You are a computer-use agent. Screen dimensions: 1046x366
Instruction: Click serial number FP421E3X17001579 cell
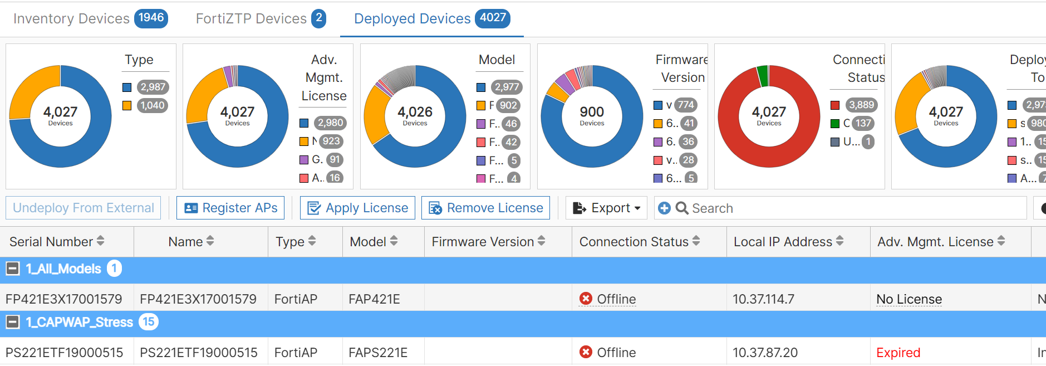point(64,299)
